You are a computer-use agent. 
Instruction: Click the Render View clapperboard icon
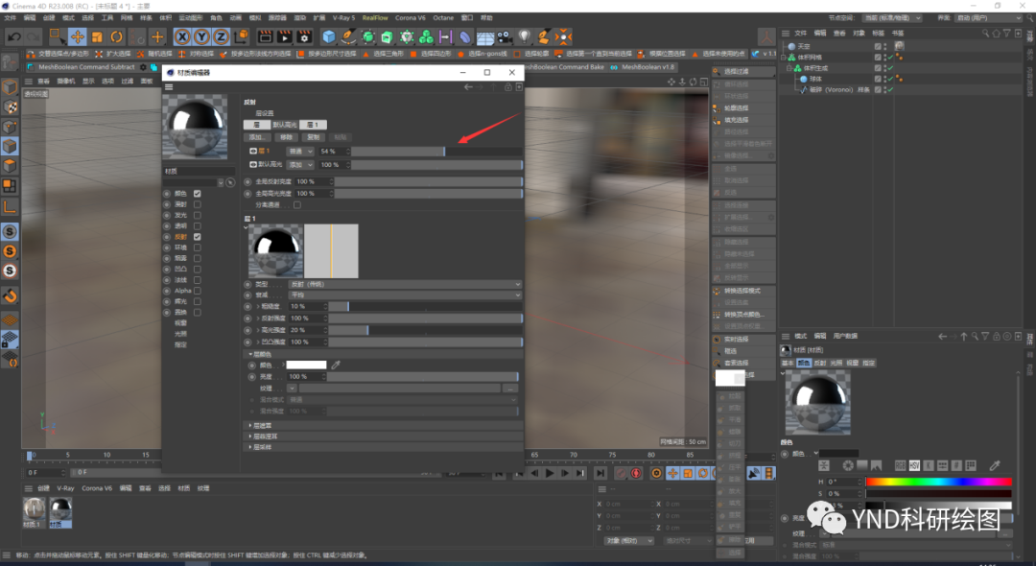[265, 37]
